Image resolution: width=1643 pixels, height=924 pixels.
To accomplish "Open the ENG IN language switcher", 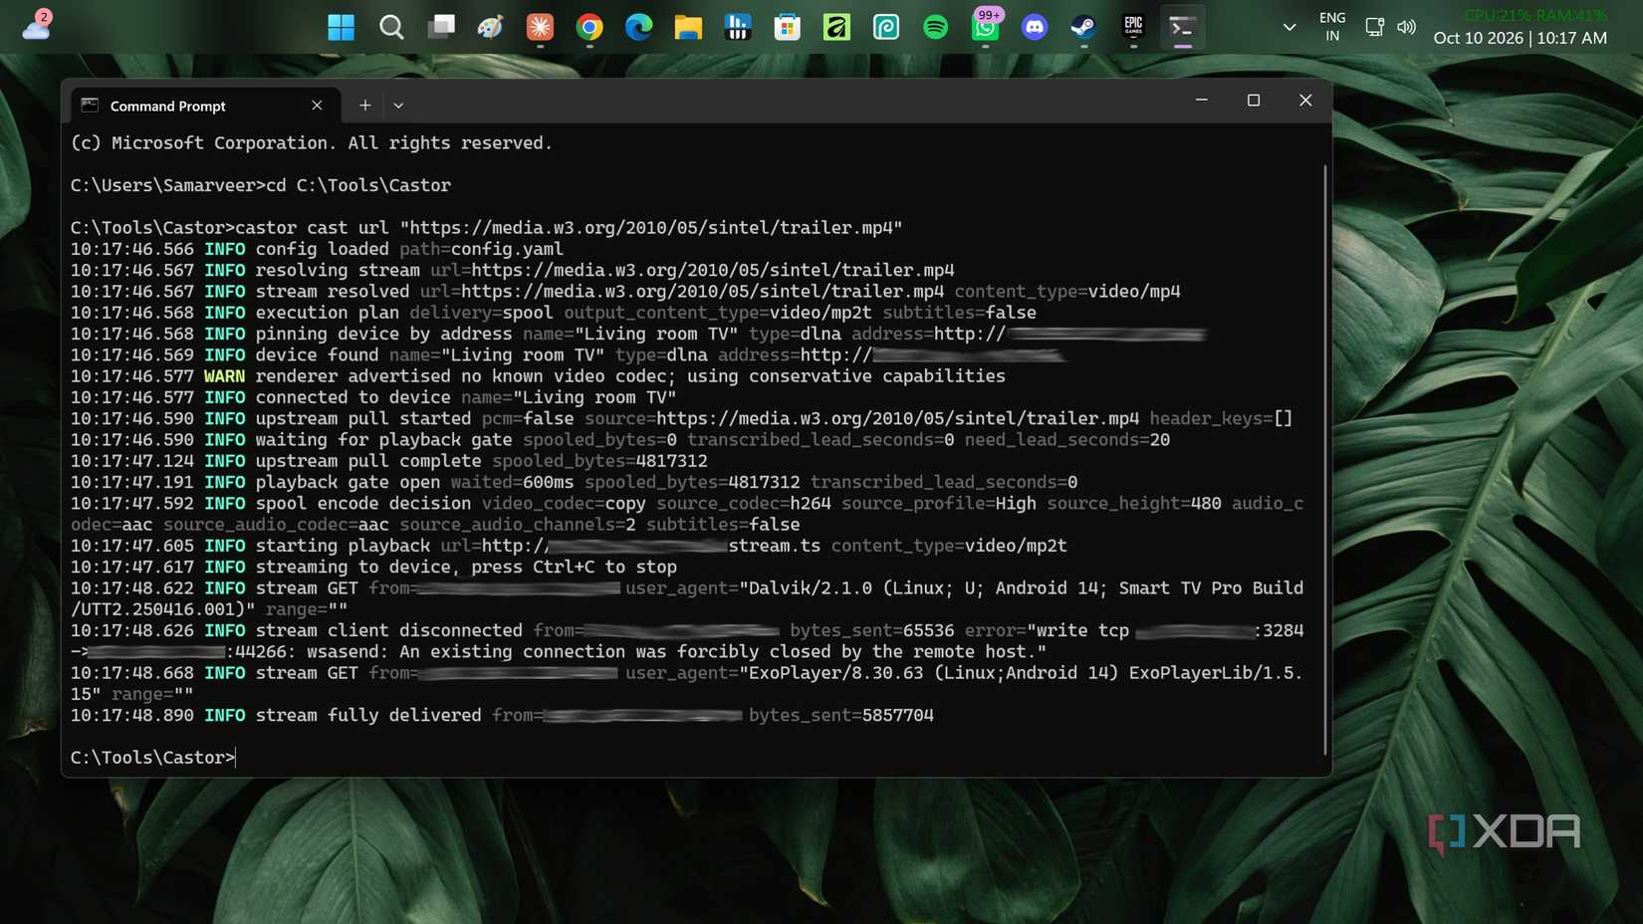I will click(x=1332, y=27).
